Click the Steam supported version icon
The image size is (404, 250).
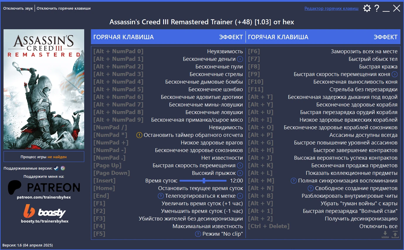pos(56,168)
